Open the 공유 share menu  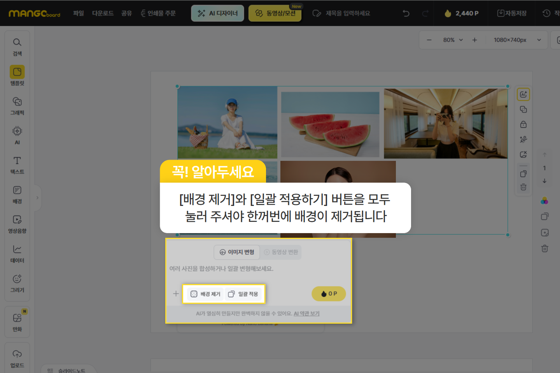pyautogui.click(x=126, y=13)
